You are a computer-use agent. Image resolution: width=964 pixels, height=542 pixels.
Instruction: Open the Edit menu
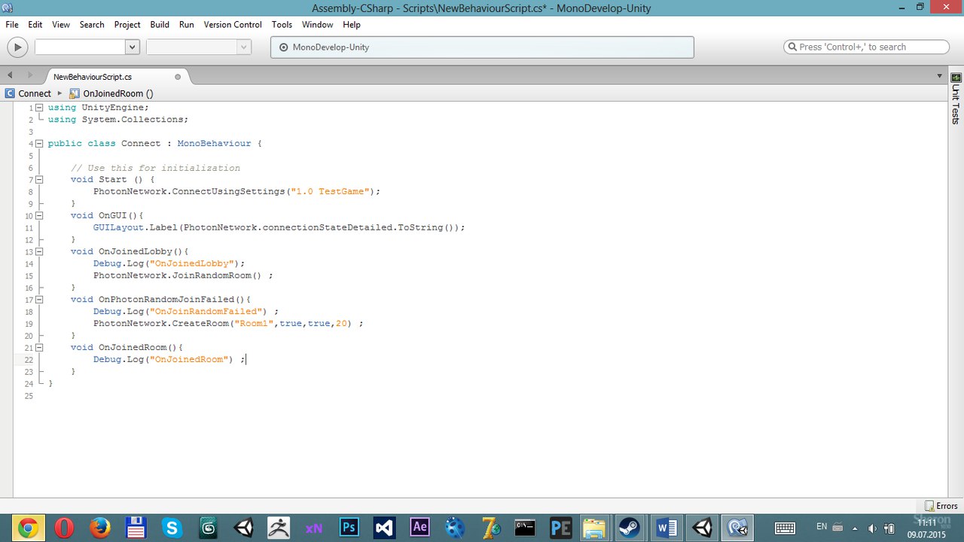click(x=35, y=25)
